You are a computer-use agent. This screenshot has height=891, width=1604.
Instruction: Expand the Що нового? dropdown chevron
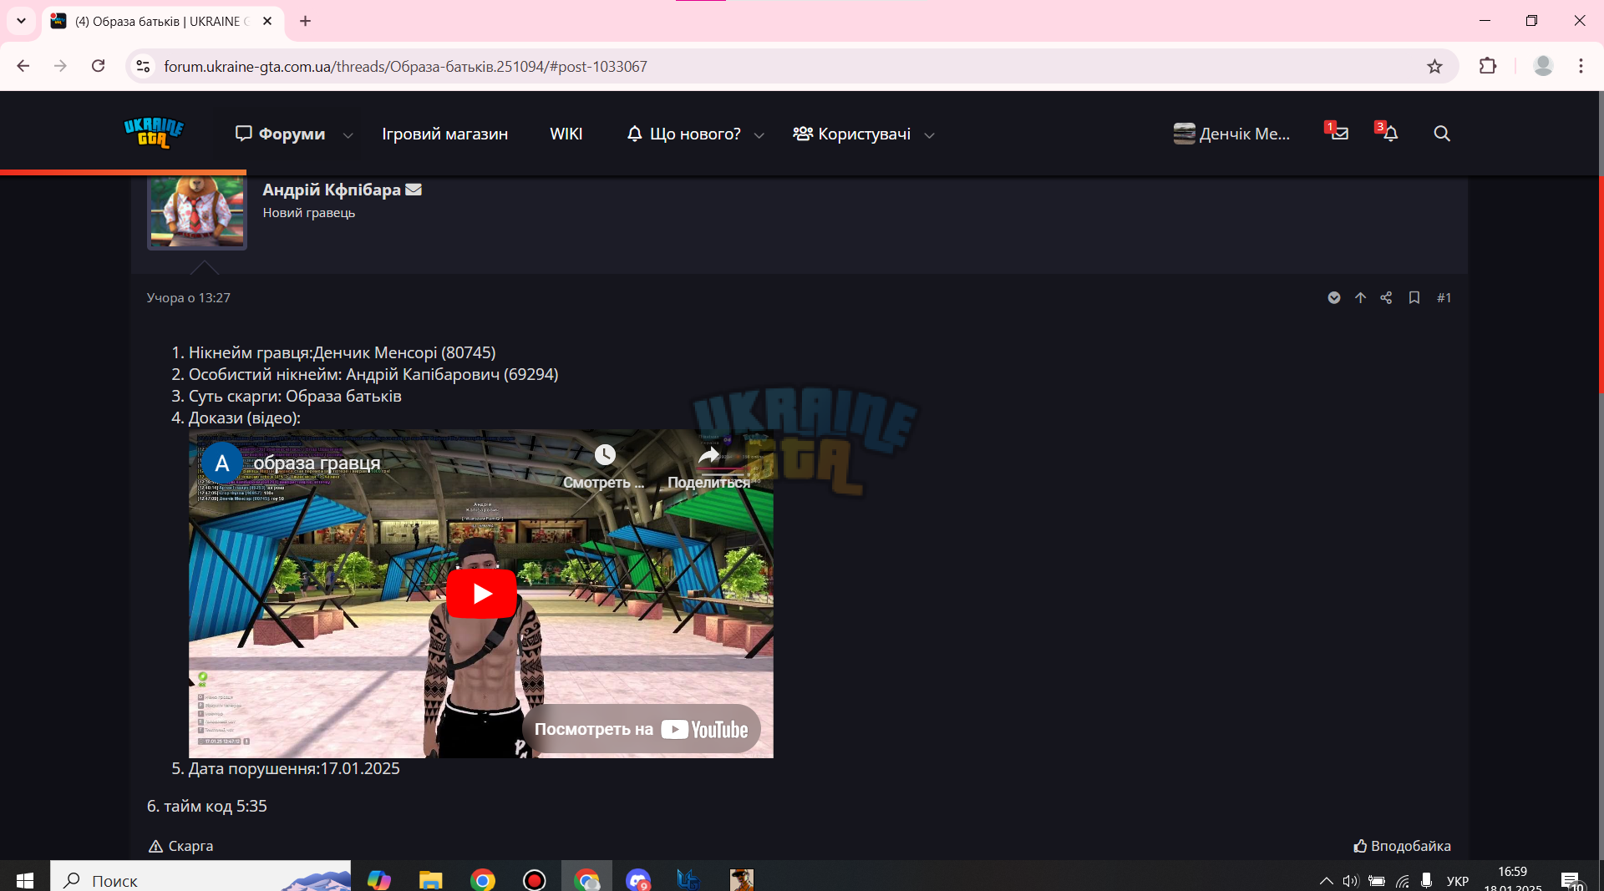point(759,134)
